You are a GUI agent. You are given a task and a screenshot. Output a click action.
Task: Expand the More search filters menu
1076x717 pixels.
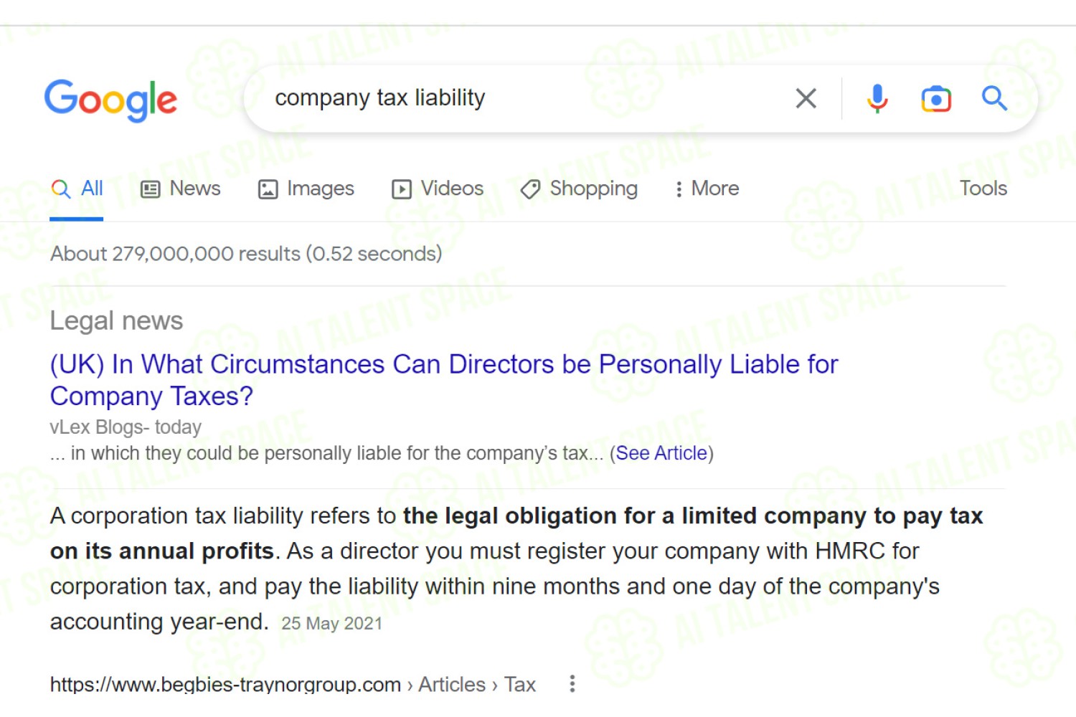point(707,189)
